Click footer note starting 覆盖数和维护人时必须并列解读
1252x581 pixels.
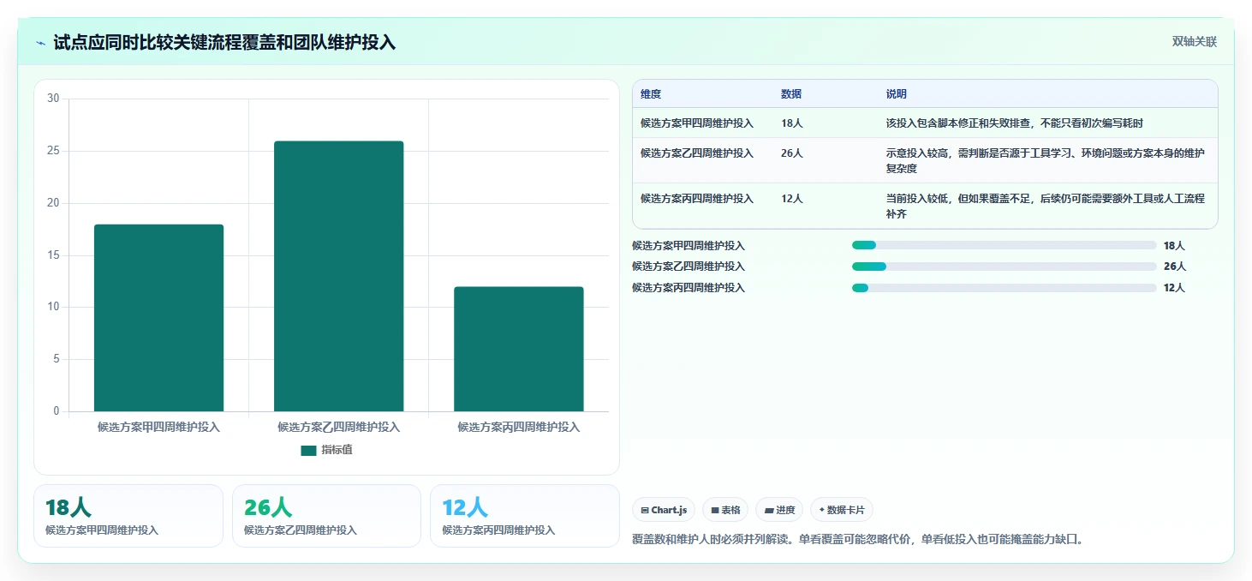pyautogui.click(x=858, y=540)
